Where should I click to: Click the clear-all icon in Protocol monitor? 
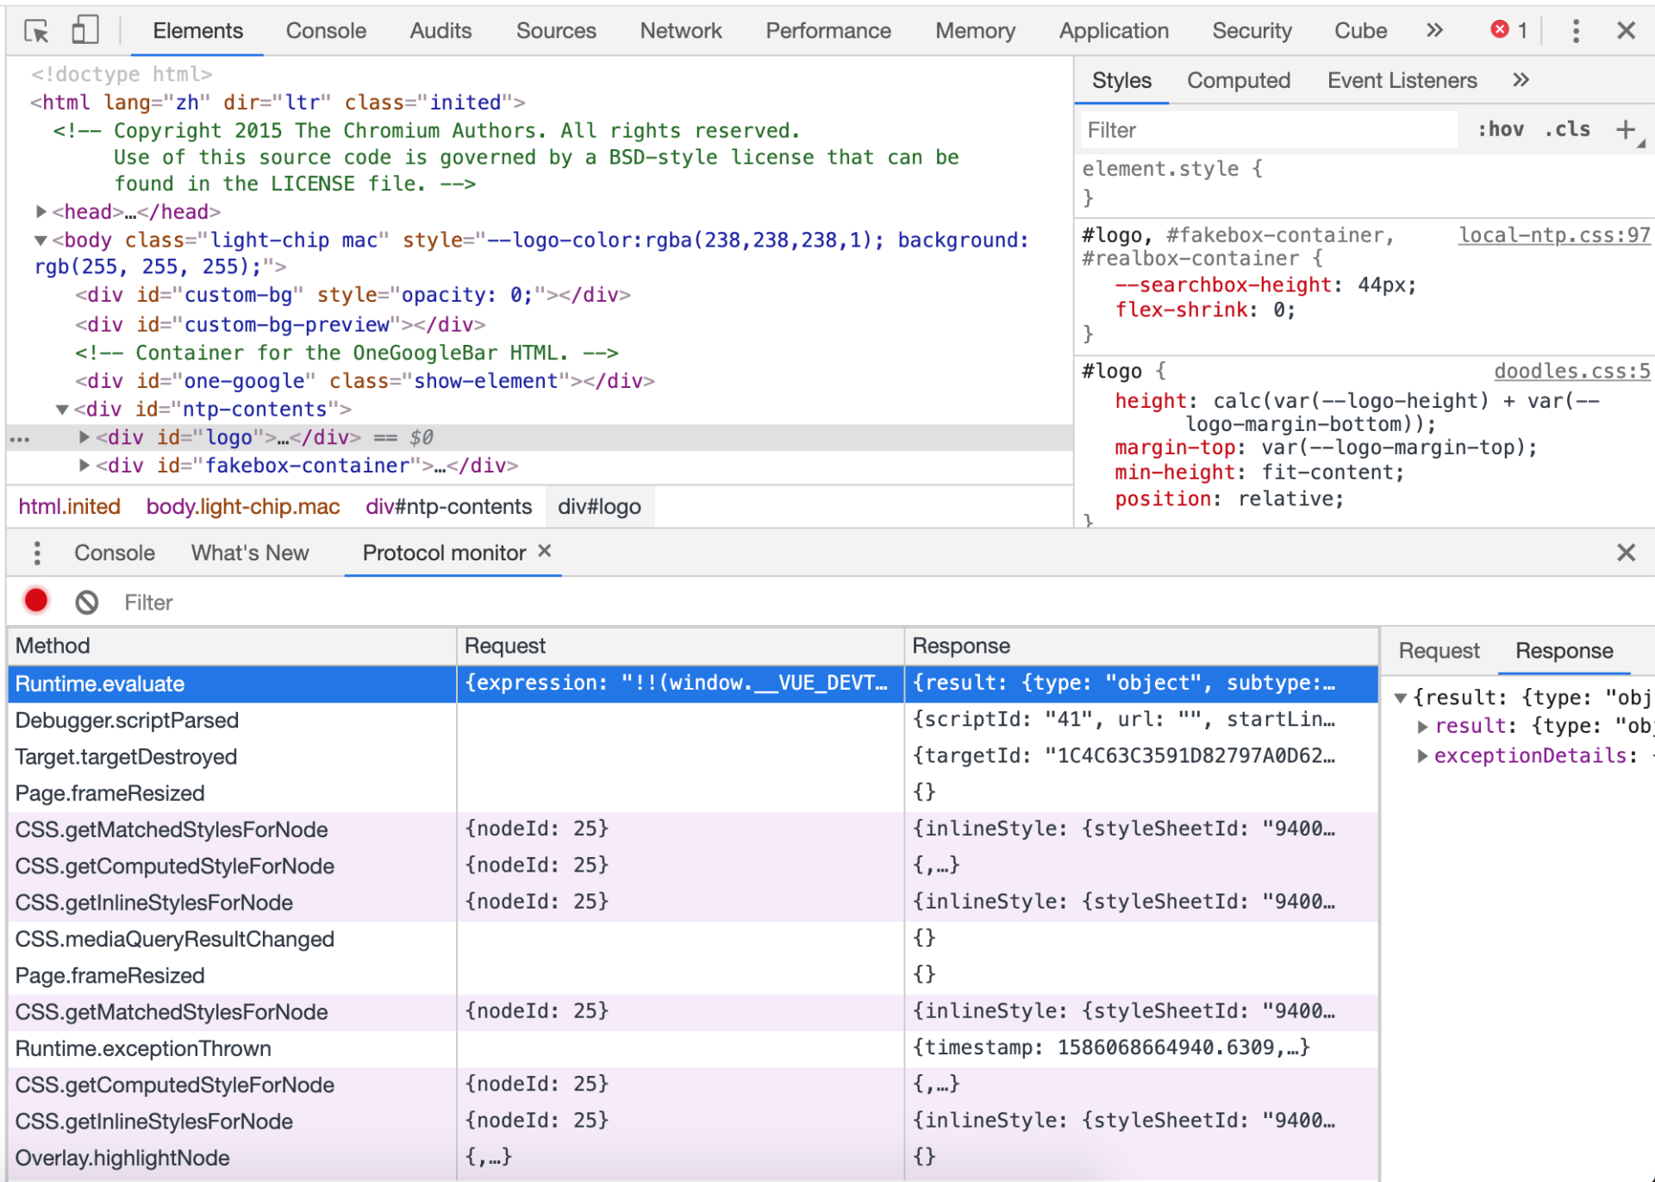click(86, 602)
